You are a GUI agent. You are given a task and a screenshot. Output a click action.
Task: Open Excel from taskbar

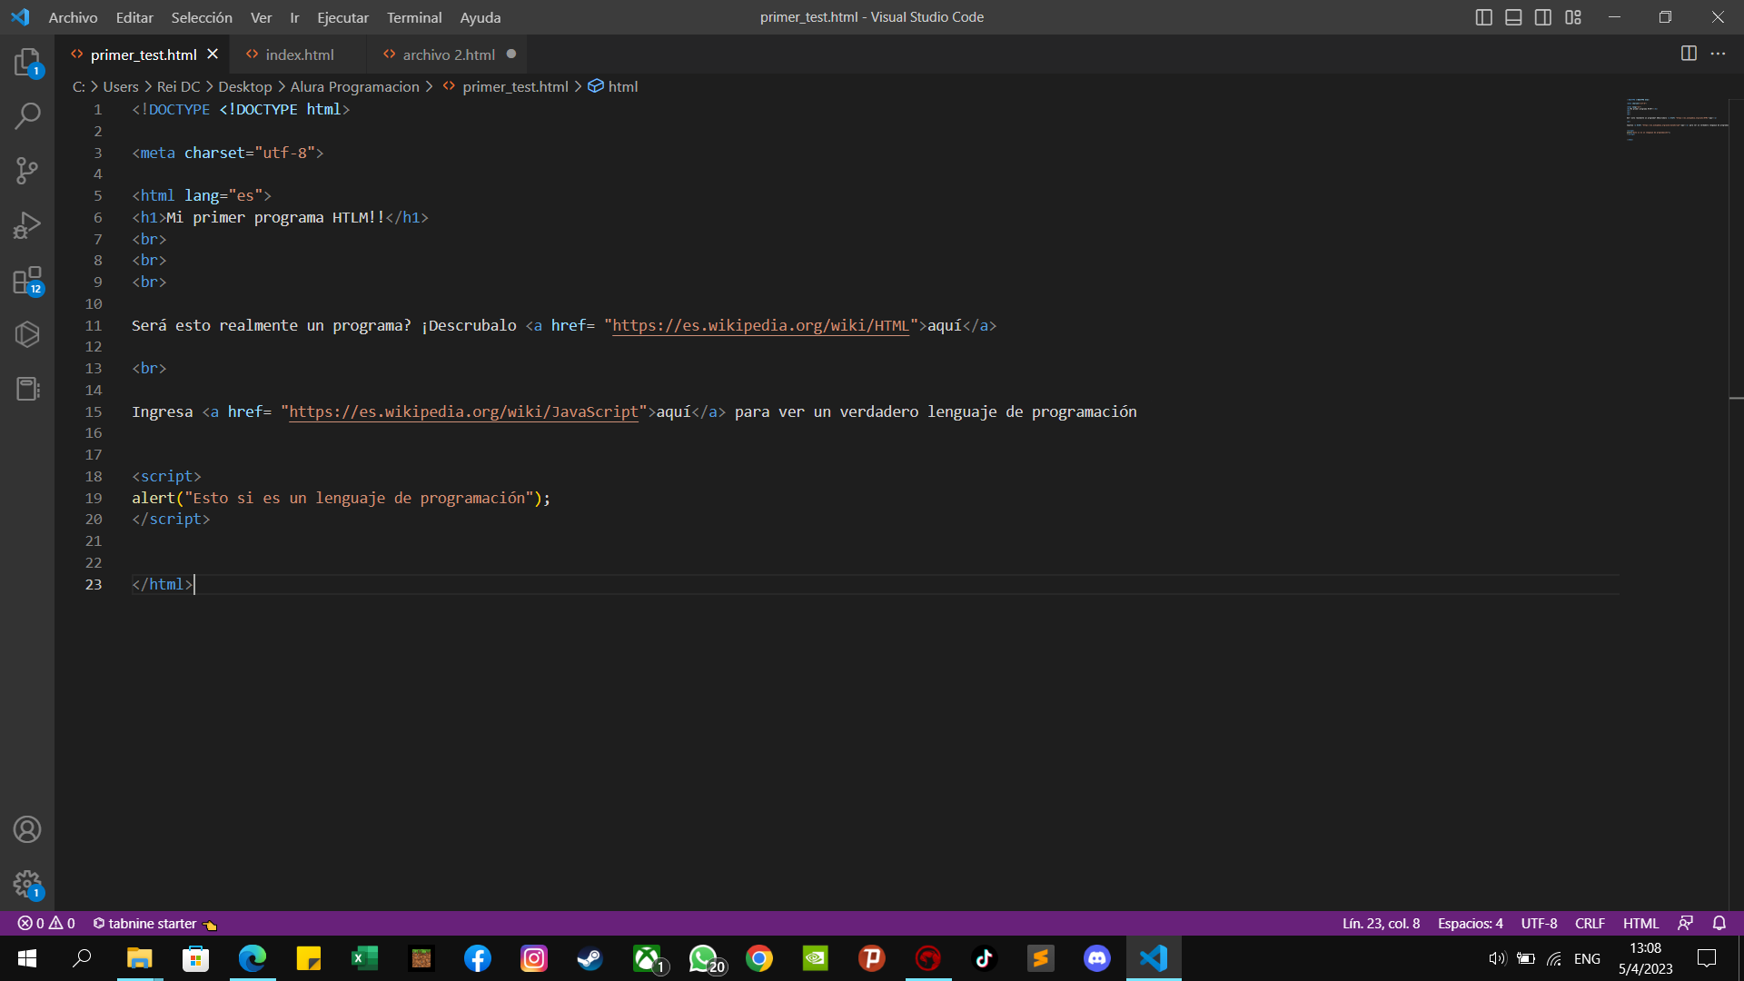coord(364,958)
